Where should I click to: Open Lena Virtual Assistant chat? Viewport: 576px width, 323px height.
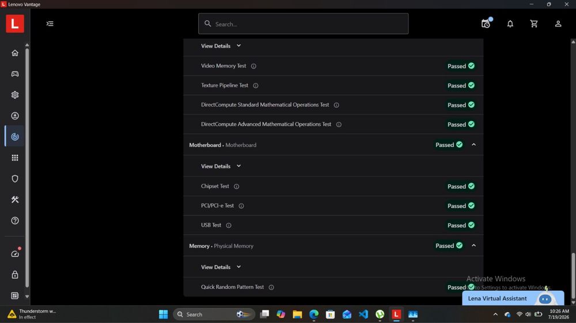point(513,298)
